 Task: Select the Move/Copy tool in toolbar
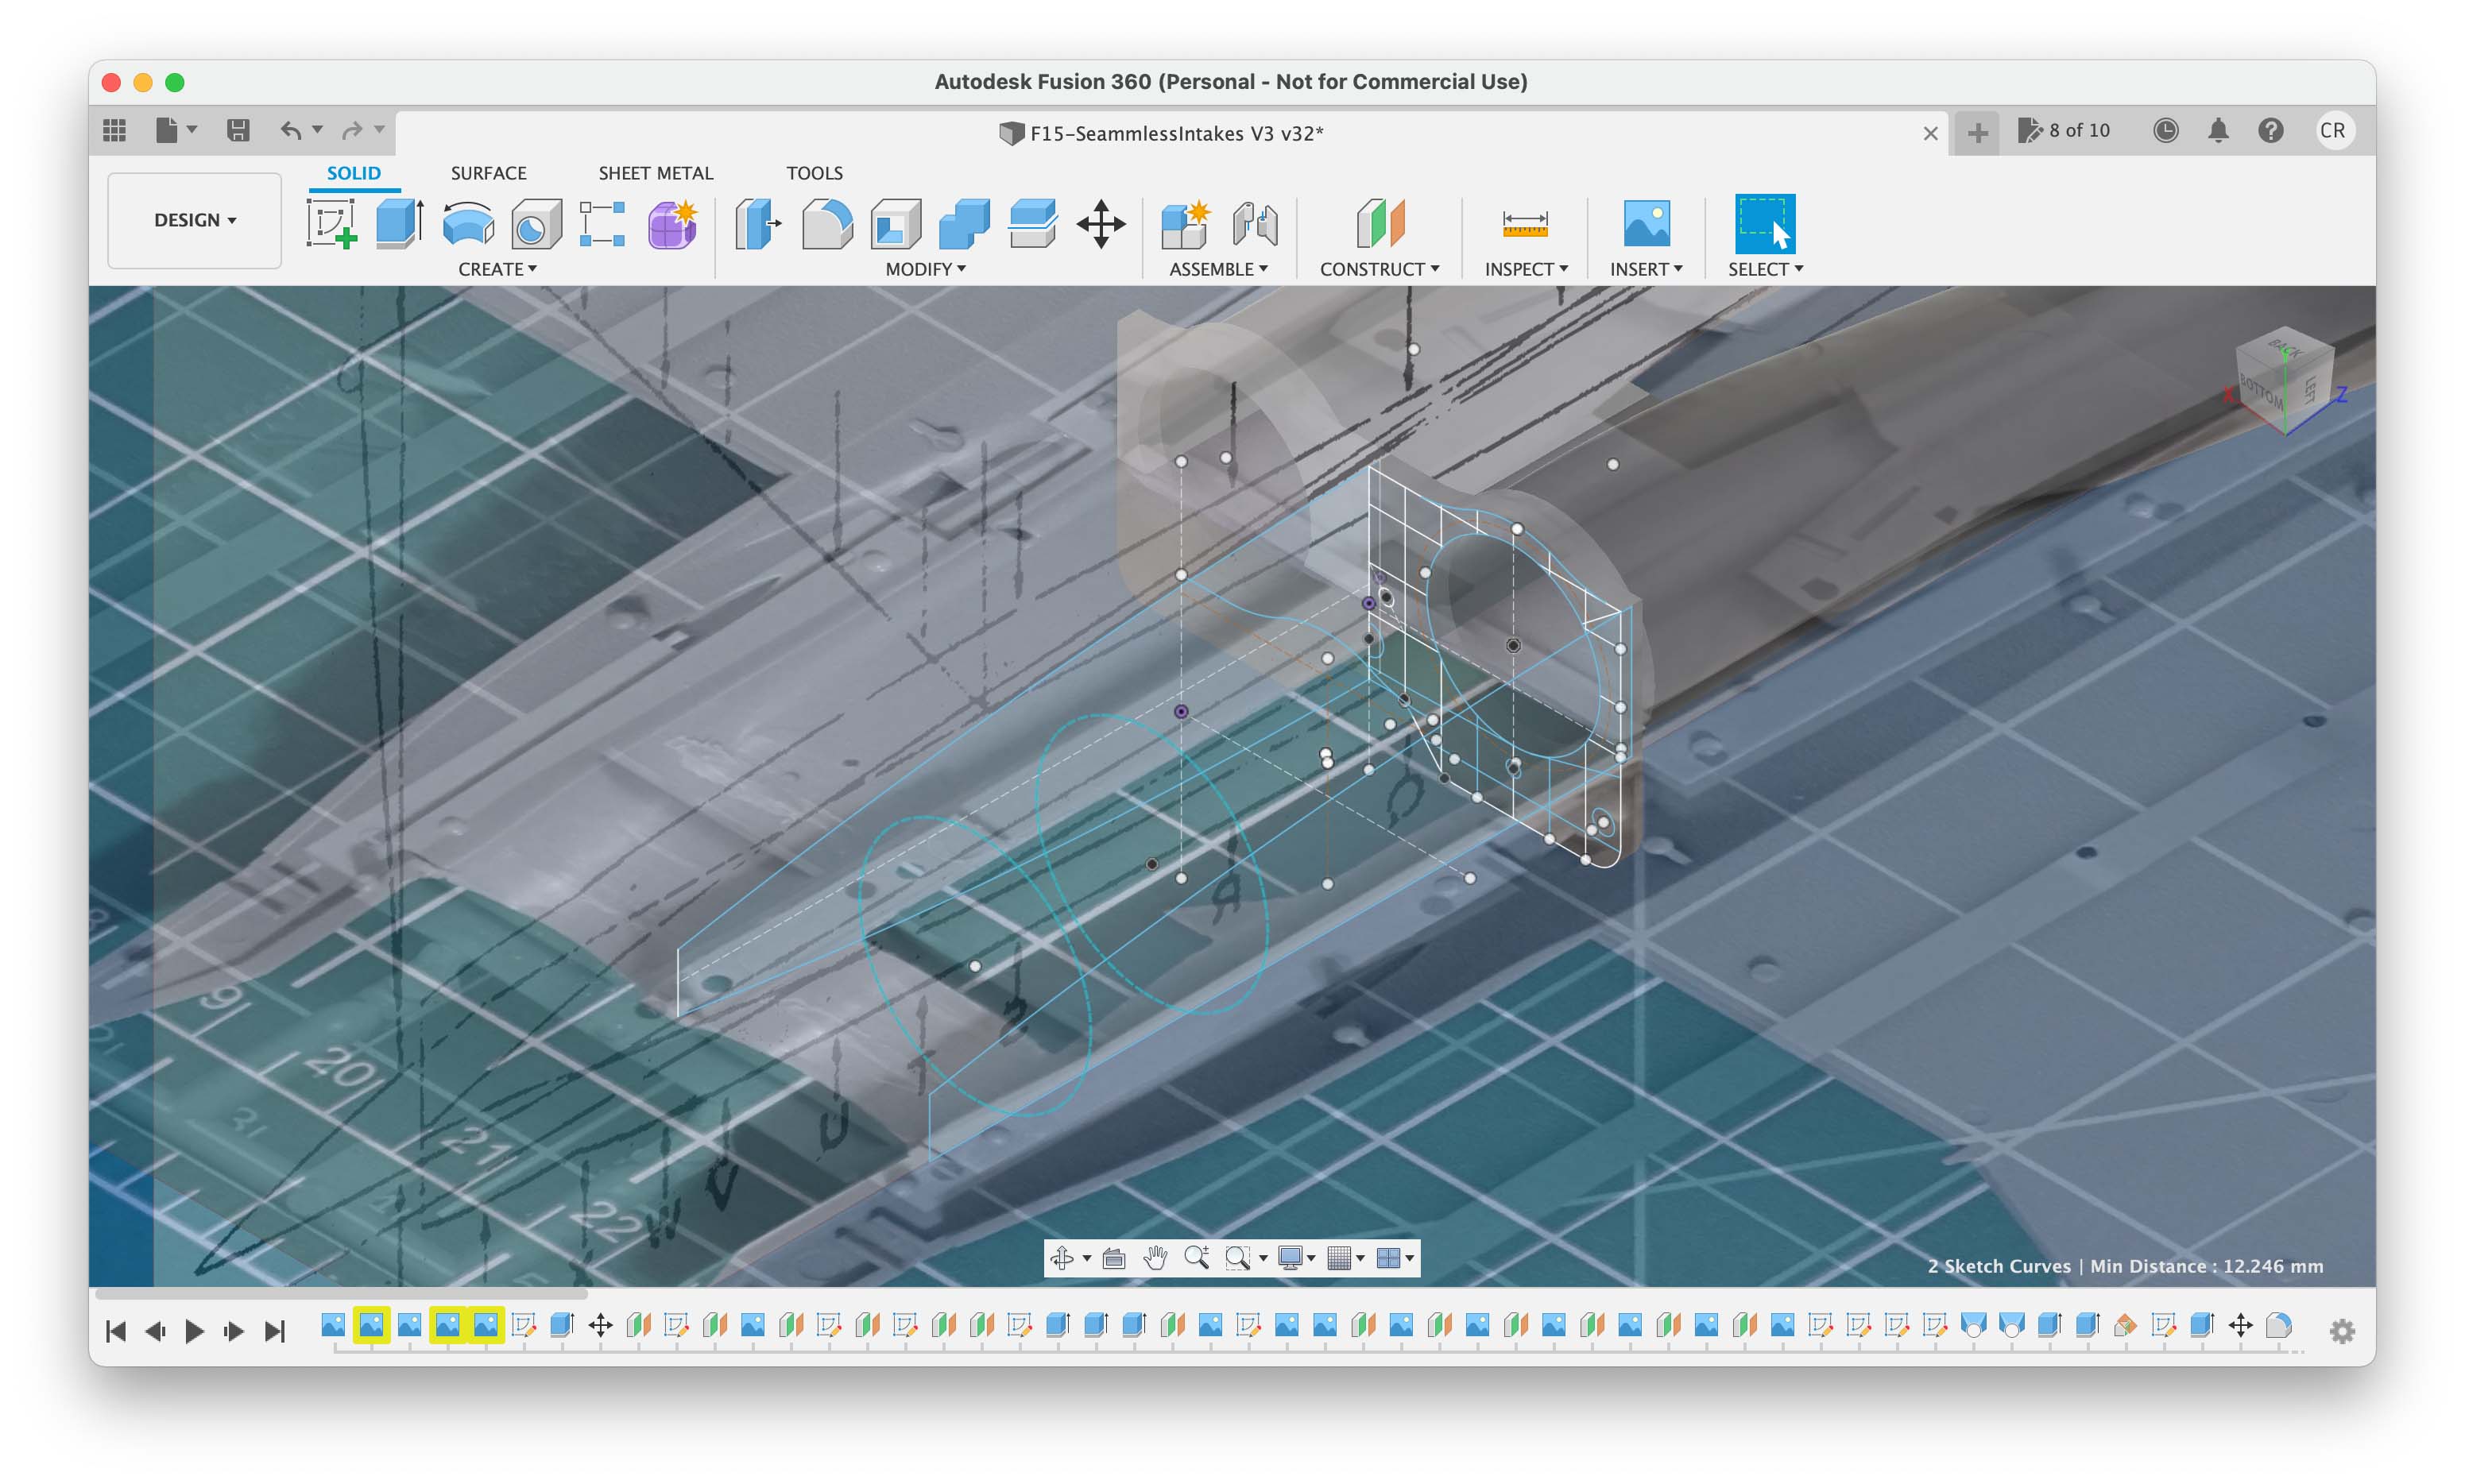(x=1101, y=223)
